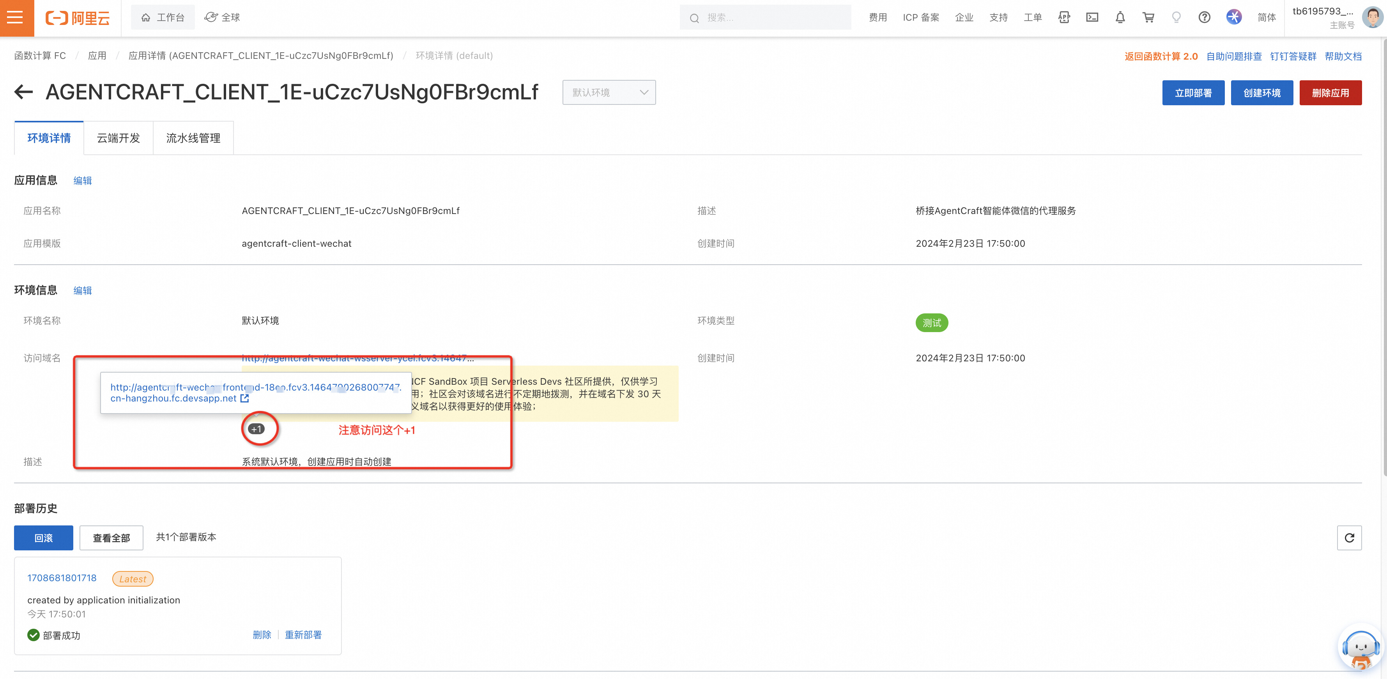Toggle simplified Chinese display mode
This screenshot has width=1387, height=679.
[x=1267, y=18]
